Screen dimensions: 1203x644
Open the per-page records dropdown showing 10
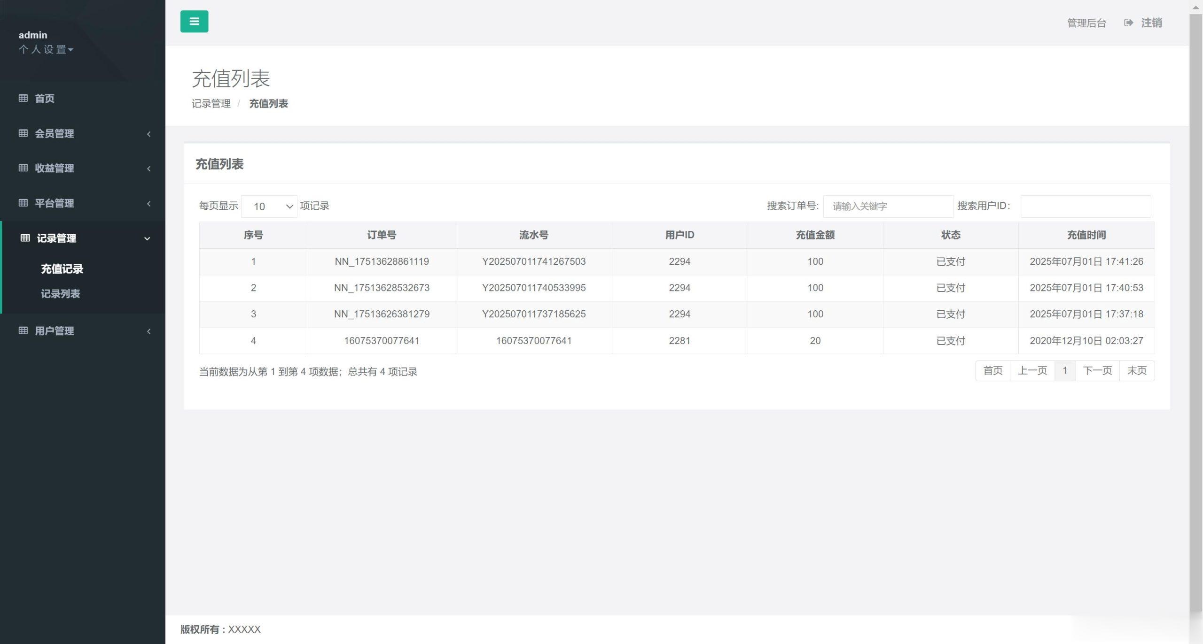268,206
